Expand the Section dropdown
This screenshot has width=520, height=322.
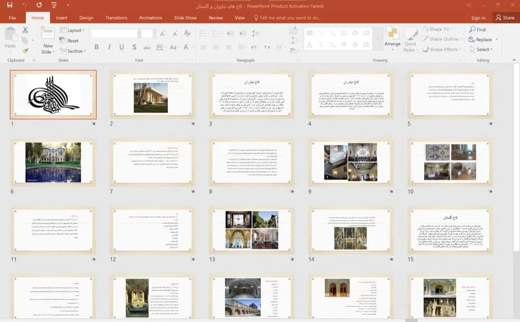[x=73, y=51]
